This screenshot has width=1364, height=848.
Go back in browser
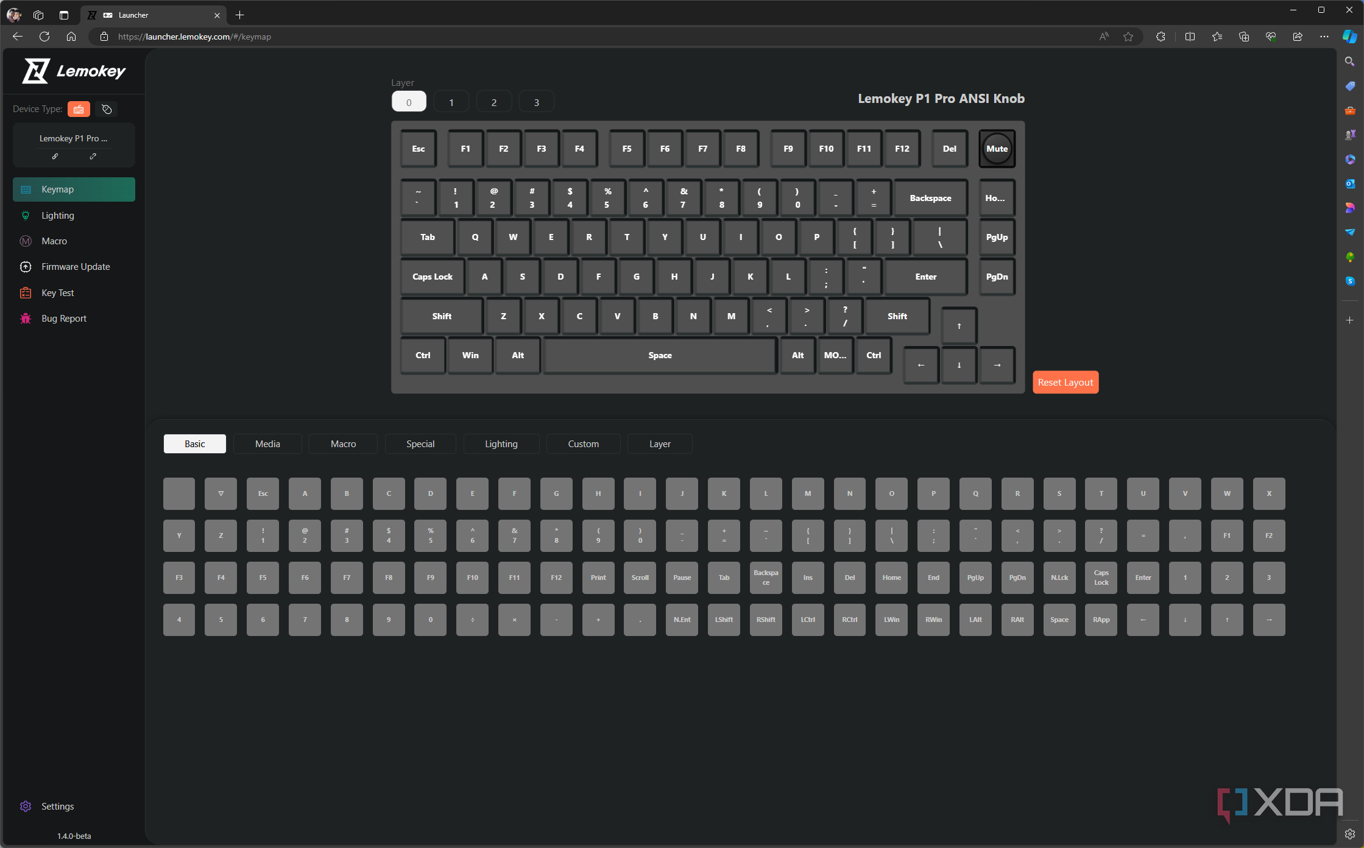(18, 37)
